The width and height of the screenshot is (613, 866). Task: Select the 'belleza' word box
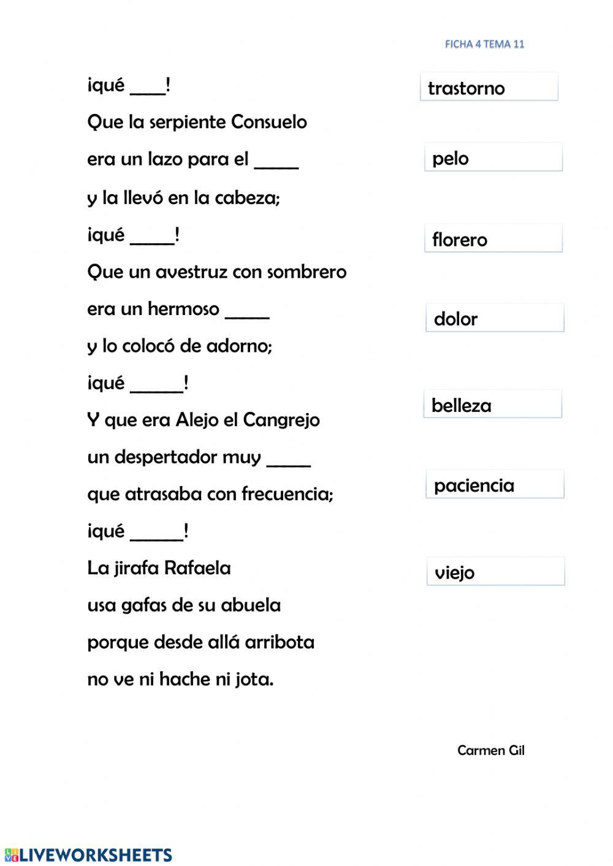pyautogui.click(x=492, y=405)
